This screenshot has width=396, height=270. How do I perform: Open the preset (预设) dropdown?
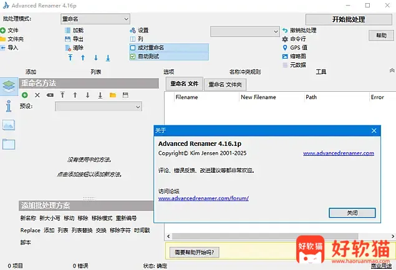point(99,107)
